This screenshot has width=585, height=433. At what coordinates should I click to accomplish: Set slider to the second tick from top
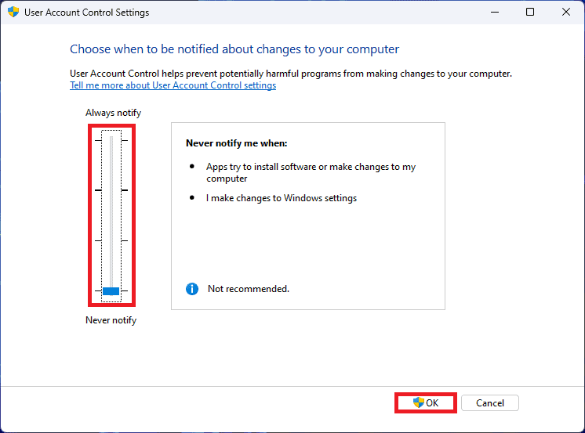click(111, 190)
